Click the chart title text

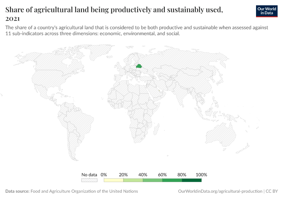(114, 14)
